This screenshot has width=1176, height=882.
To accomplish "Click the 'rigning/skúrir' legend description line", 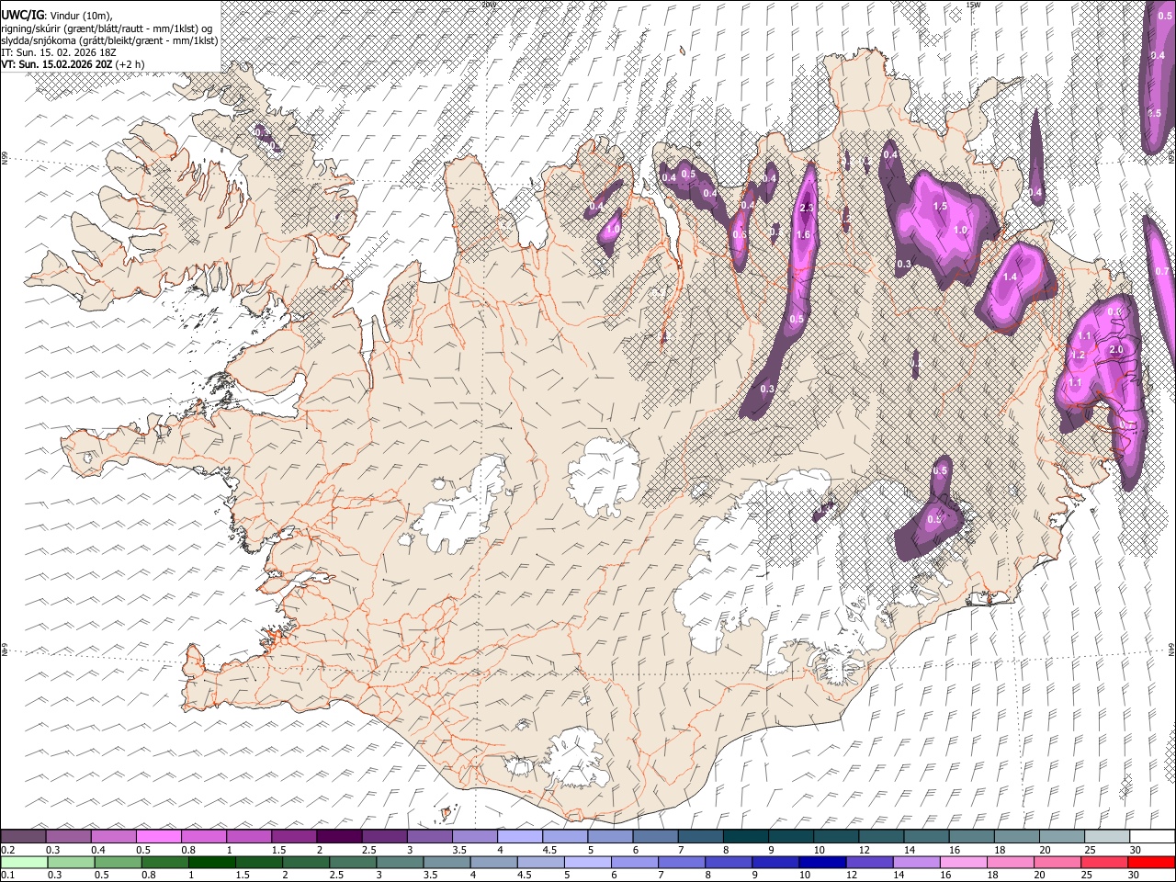I will coord(108,28).
